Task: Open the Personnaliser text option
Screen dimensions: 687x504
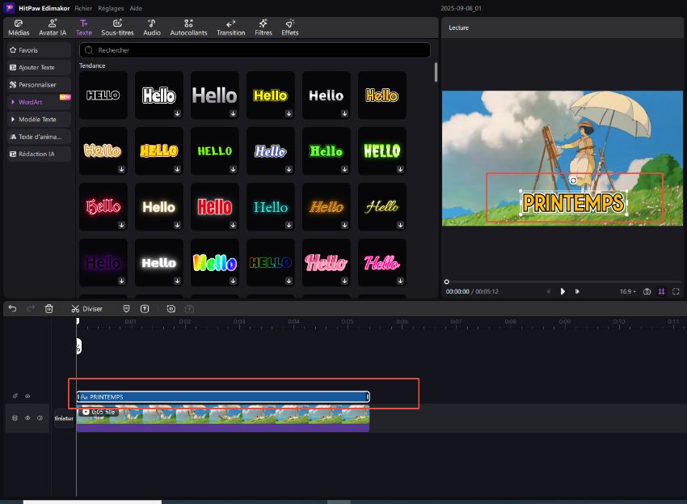Action: 39,85
